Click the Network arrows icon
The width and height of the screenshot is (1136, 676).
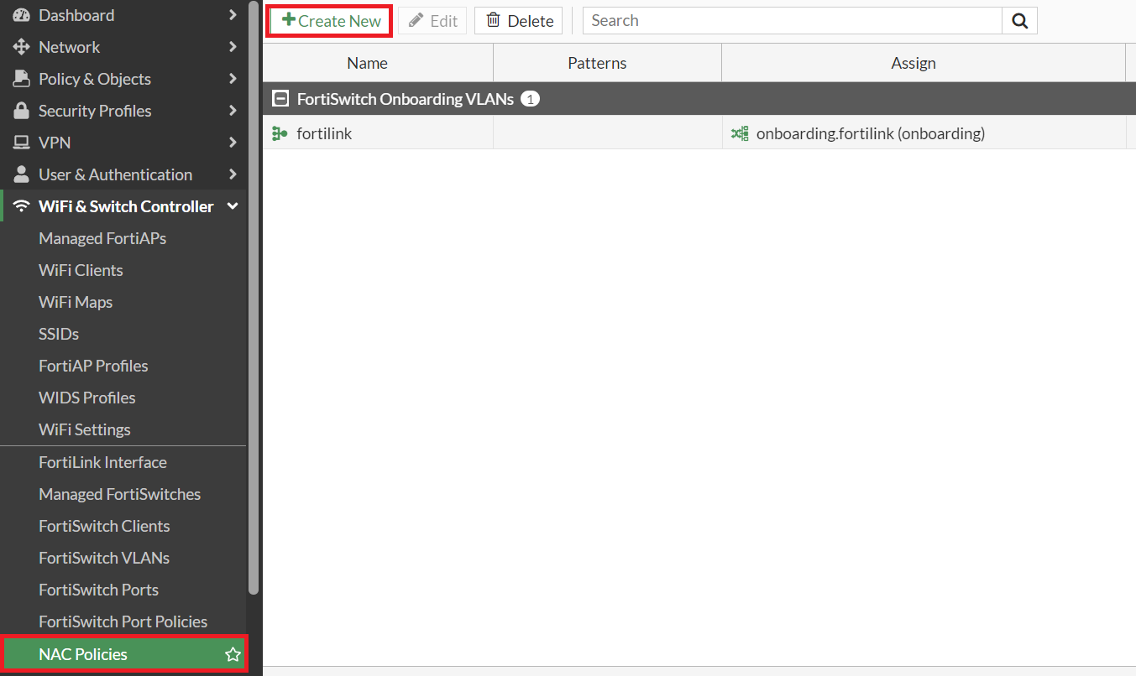pos(22,47)
